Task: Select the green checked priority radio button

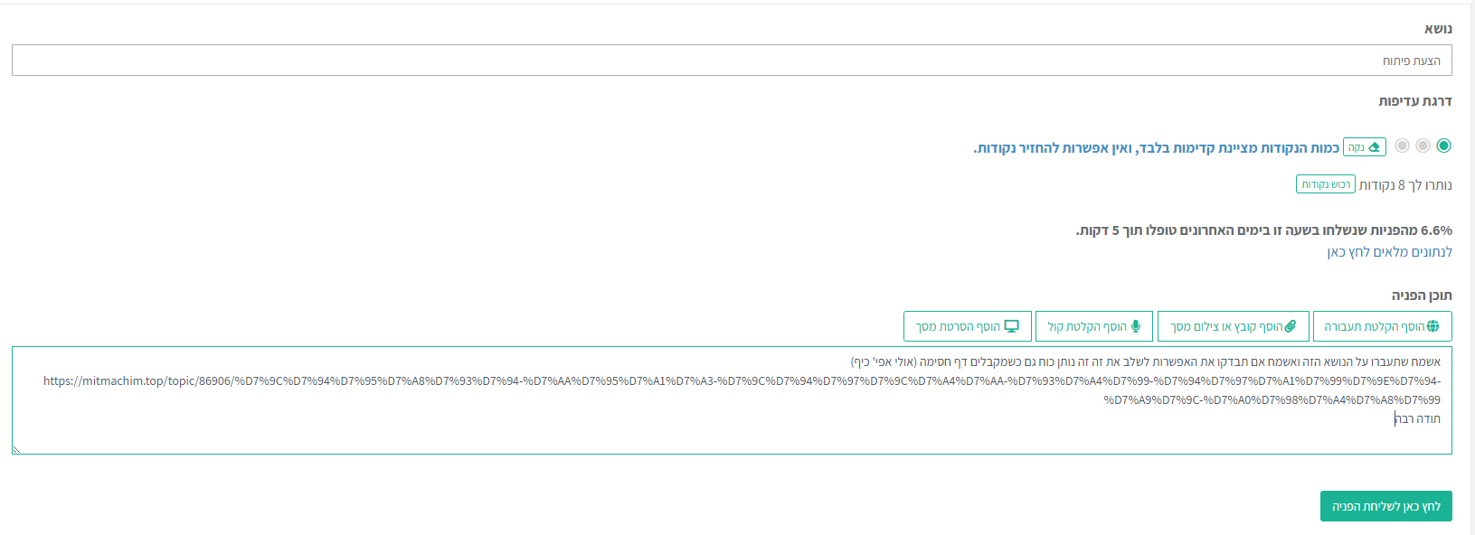Action: pyautogui.click(x=1443, y=145)
